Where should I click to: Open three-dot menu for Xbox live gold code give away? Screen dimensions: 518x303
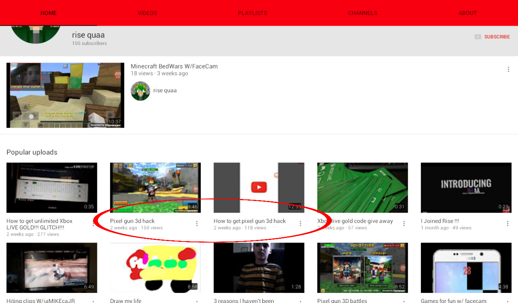pyautogui.click(x=404, y=224)
